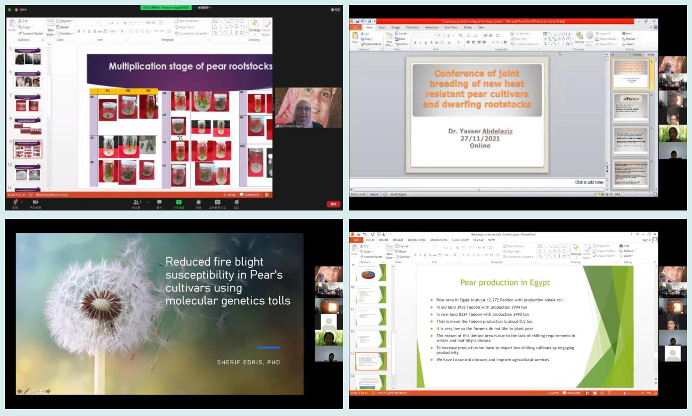Select pen tool icon on Sherif Edris slideshow
The image size is (692, 416).
pos(27,391)
